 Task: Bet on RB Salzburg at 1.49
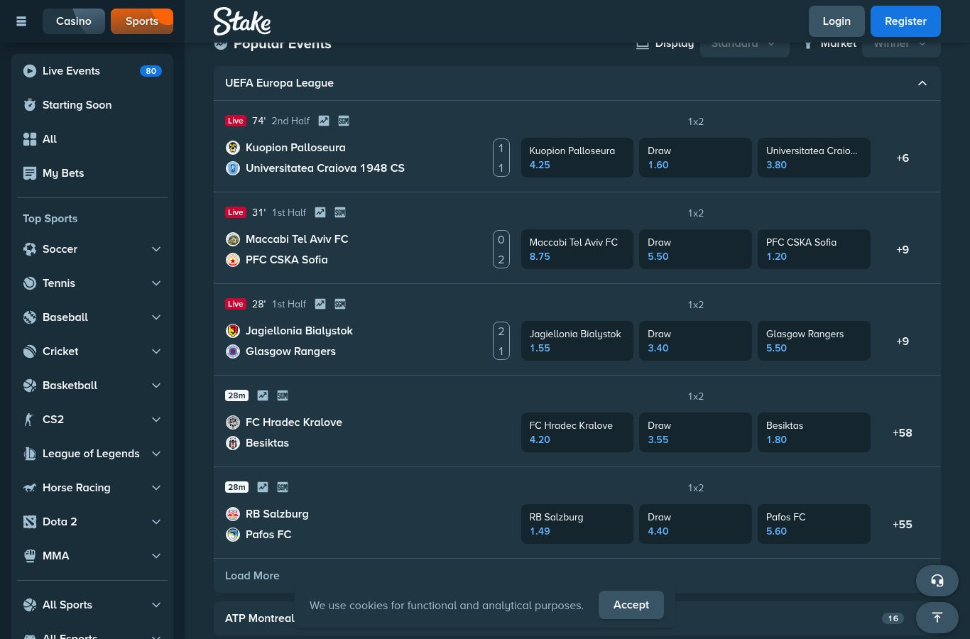point(577,524)
